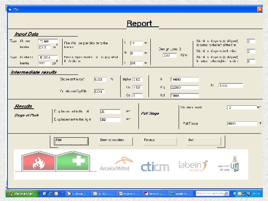Click the field showing 0.5 m
Viewport: 268px width, 201px height.
point(136,63)
